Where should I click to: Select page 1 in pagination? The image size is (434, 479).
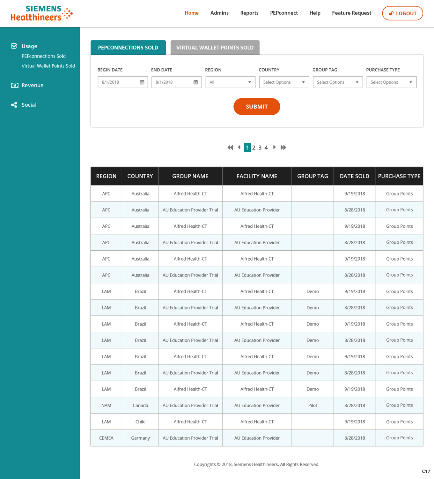pyautogui.click(x=247, y=148)
